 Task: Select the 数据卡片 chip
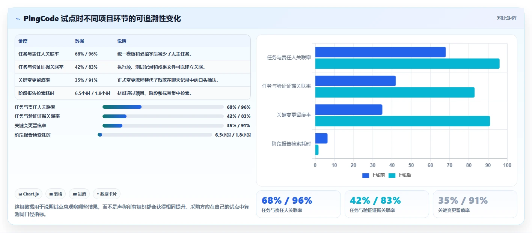tap(107, 194)
